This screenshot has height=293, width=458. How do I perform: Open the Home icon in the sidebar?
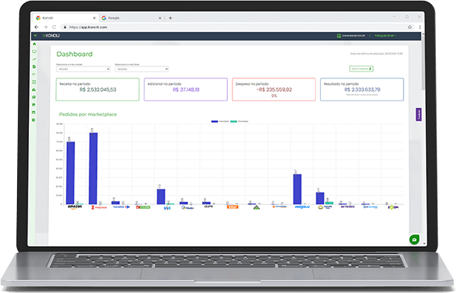[34, 44]
